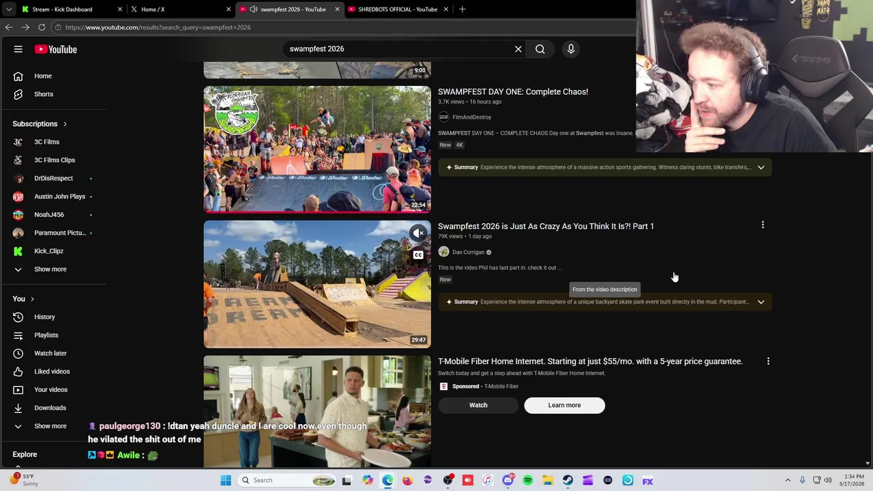Open the weather widget showing 55°F

pyautogui.click(x=24, y=480)
